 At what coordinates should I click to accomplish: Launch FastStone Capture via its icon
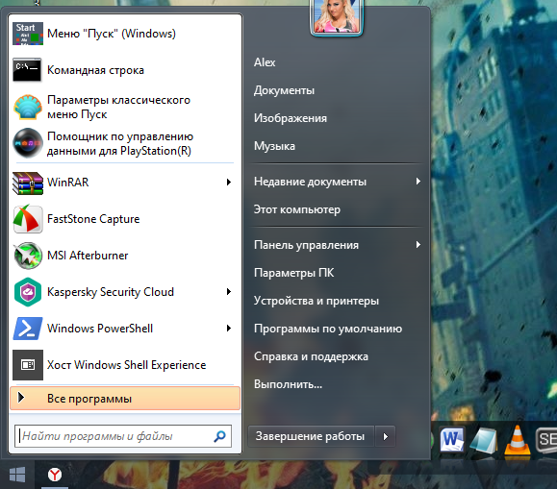(28, 219)
